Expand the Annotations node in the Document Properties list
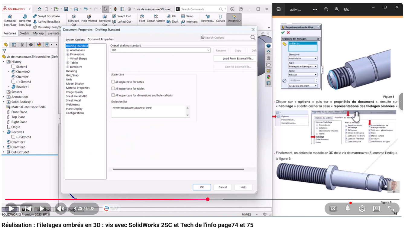This screenshot has height=231, width=405. tap(68, 50)
